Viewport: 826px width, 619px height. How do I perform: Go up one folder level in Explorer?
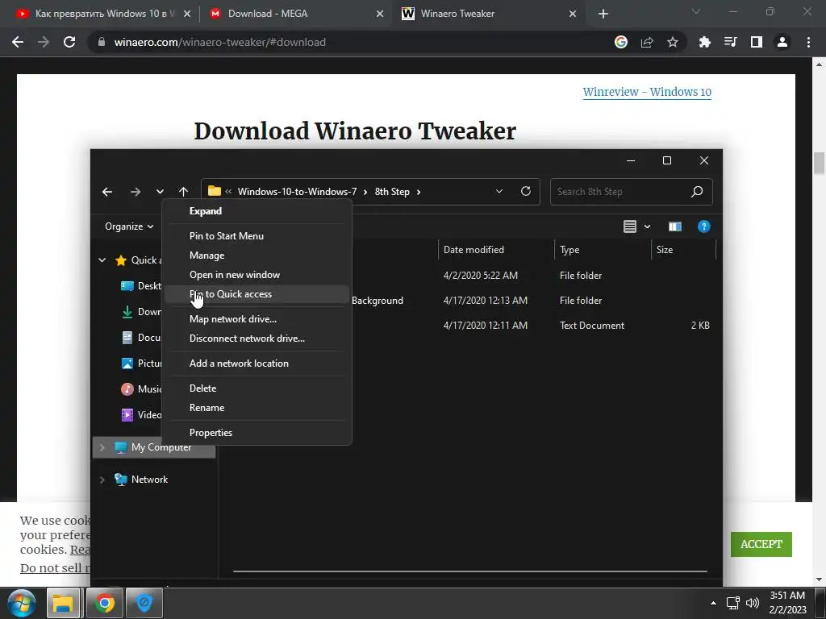183,192
